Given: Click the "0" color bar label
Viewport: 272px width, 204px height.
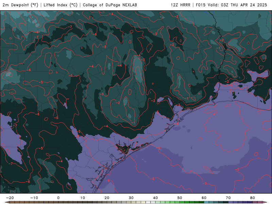Looking at the screenshot, I should coord(58,198).
